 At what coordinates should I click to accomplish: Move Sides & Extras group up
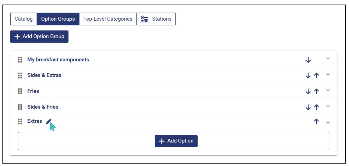click(x=316, y=76)
